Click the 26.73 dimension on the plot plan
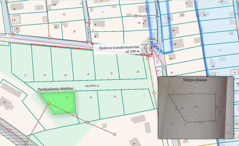Viewport: 239px width, 146px height. point(201,123)
